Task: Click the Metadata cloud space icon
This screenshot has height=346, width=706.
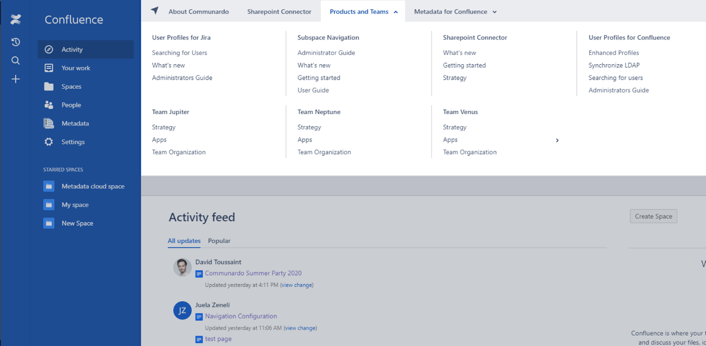Action: coord(49,186)
